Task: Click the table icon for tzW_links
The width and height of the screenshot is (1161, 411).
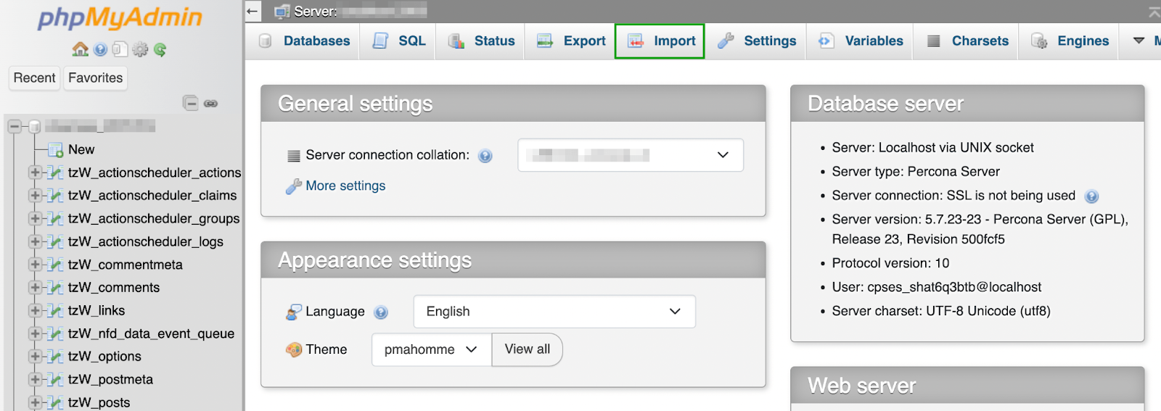Action: [55, 310]
